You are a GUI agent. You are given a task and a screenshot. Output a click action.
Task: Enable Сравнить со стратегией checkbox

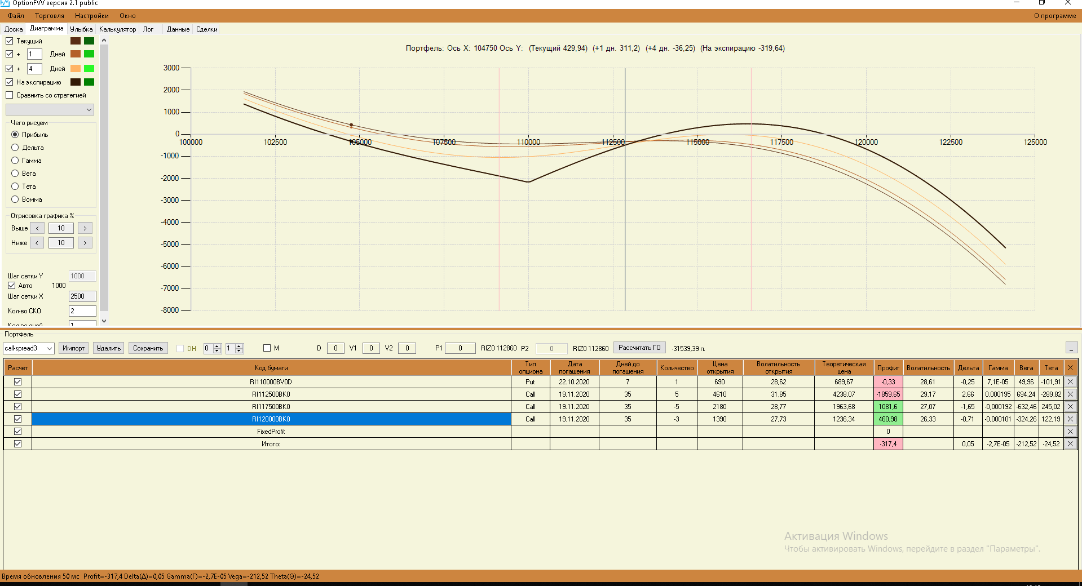pos(10,95)
